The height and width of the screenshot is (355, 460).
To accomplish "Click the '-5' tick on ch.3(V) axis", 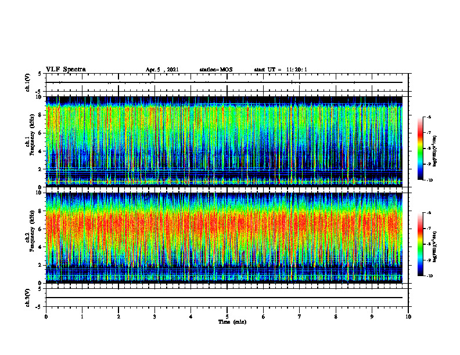I will point(39,307).
